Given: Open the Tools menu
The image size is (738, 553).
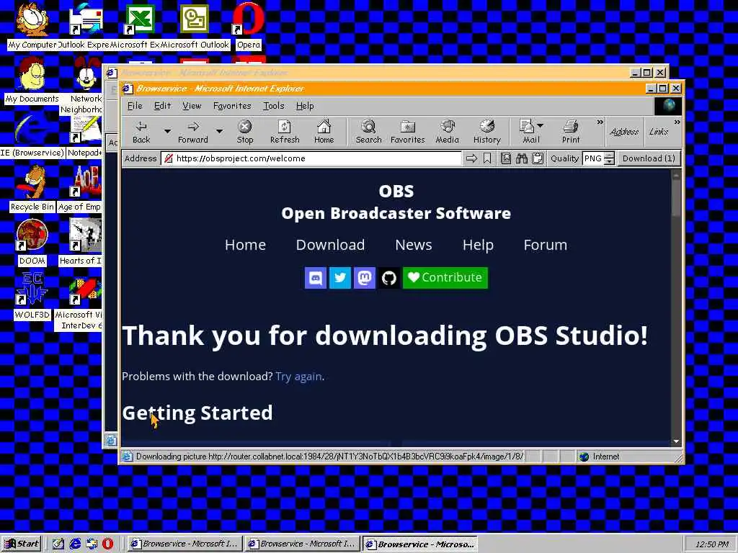Looking at the screenshot, I should [x=273, y=106].
